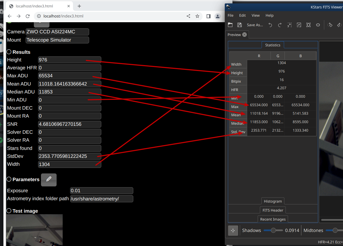343x246 pixels.
Task: Fit the FITS image to the window
Action: (x=309, y=25)
